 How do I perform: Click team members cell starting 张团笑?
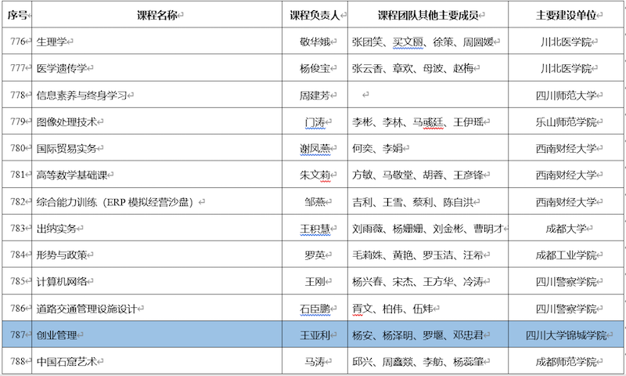tap(428, 42)
